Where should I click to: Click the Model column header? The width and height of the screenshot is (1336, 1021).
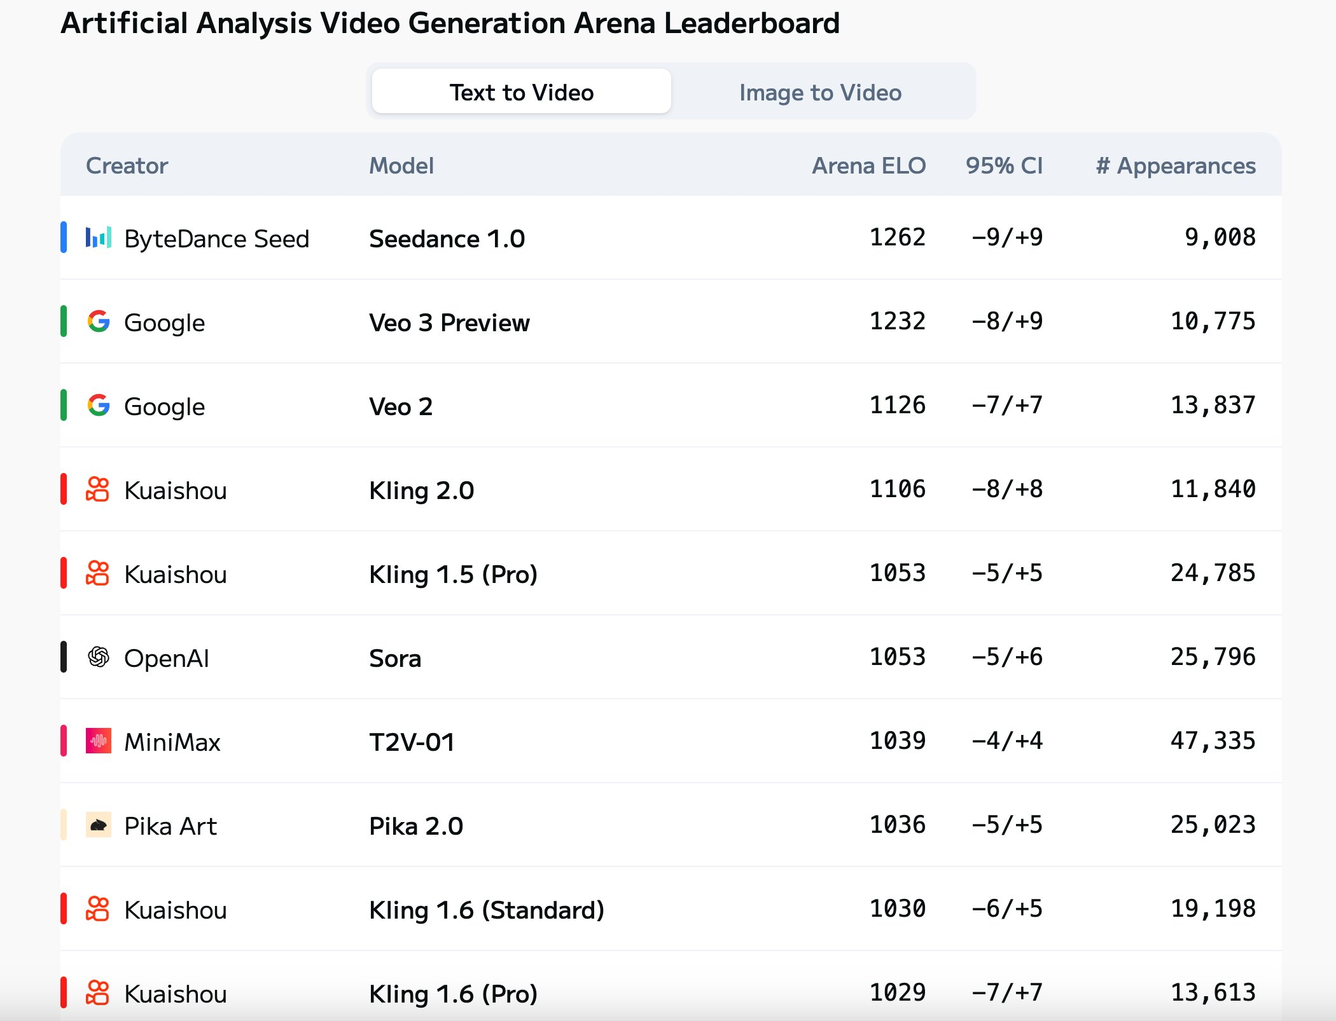(401, 165)
